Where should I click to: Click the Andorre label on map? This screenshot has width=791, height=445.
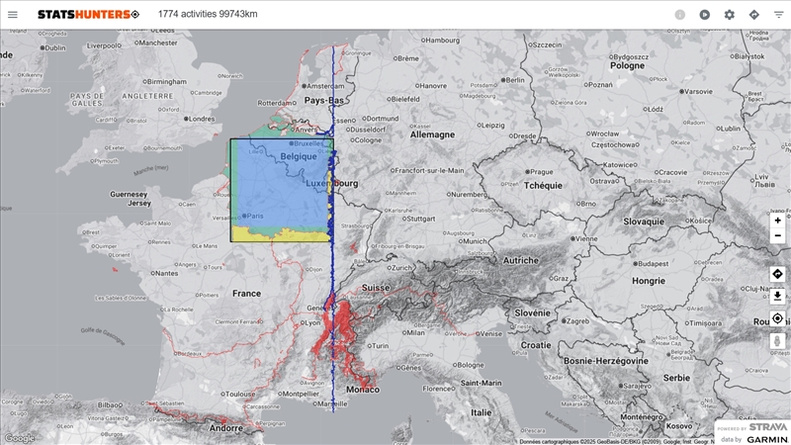click(x=226, y=428)
